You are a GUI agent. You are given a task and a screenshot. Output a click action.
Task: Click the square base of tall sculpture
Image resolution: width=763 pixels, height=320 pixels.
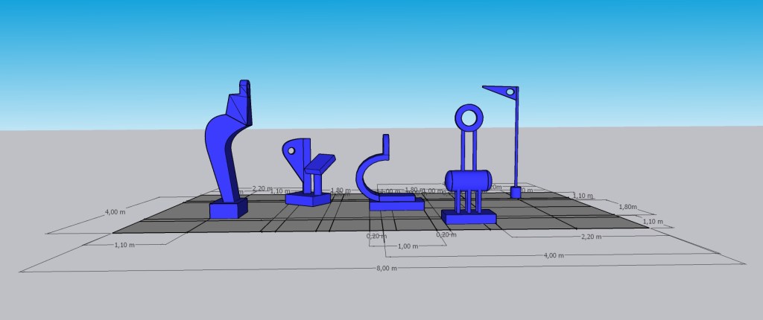[227, 209]
